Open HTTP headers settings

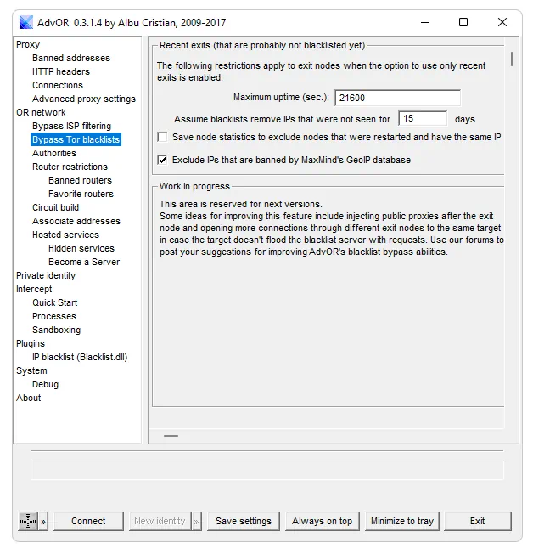coord(61,71)
